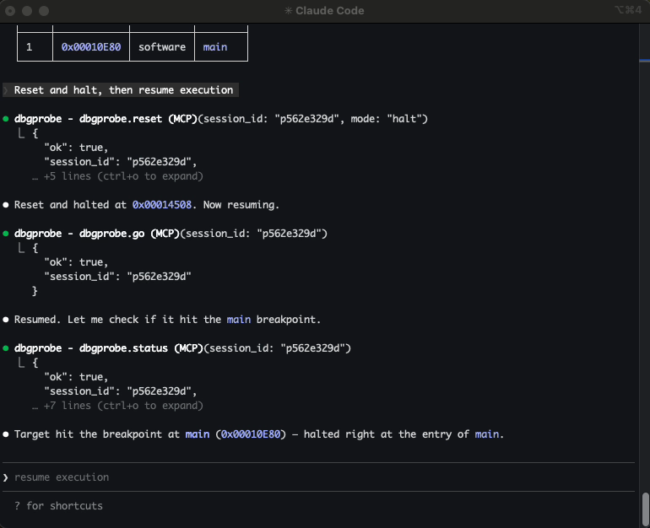This screenshot has height=528, width=650.
Task: Click the '? for shortcuts' hint
Action: 58,506
